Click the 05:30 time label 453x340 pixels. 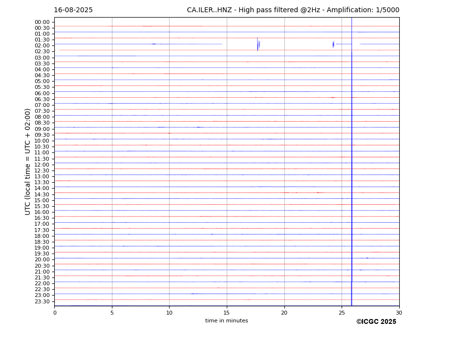(42, 87)
